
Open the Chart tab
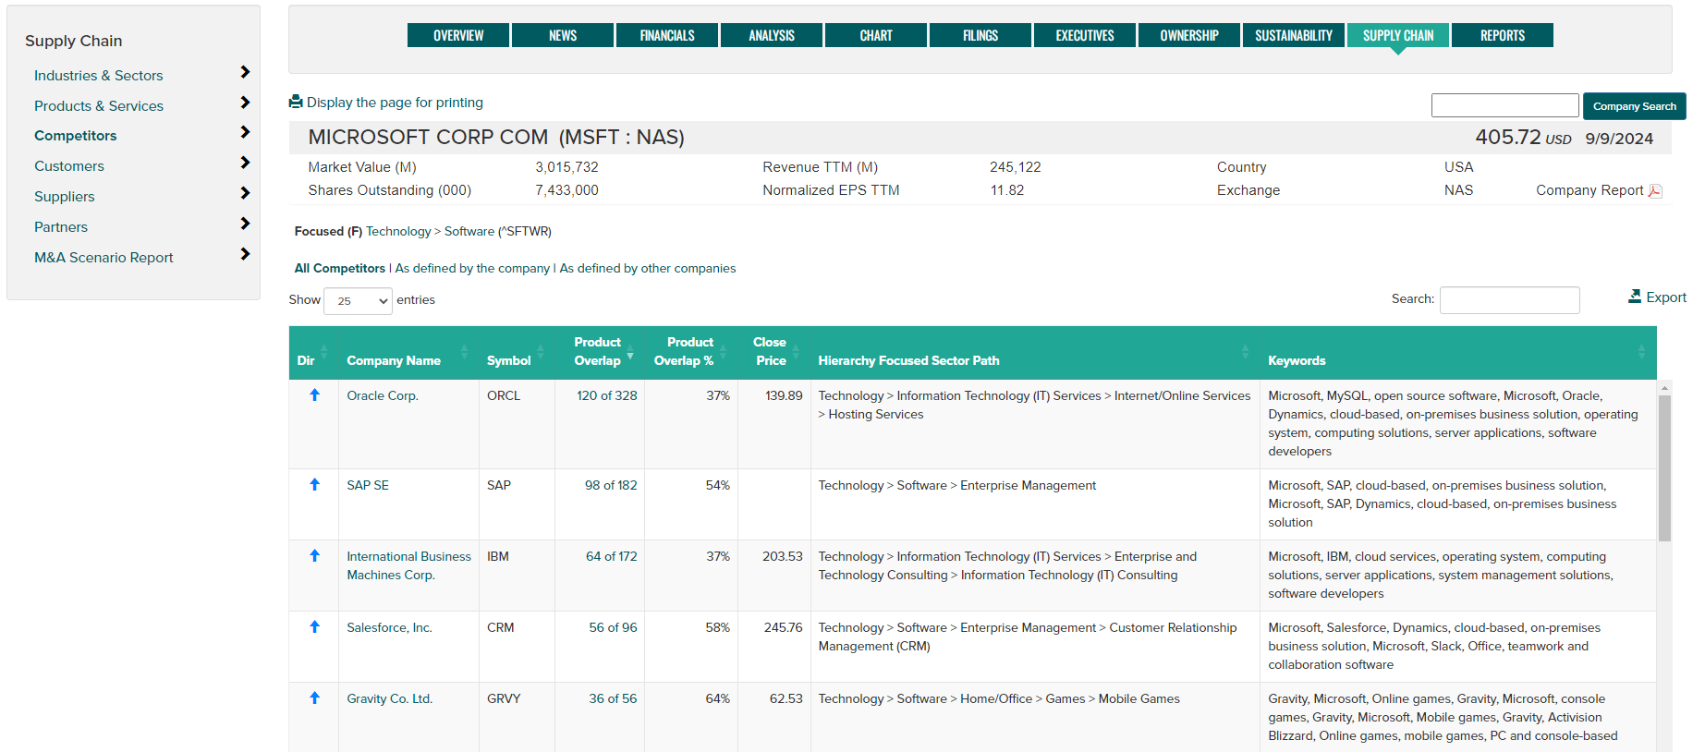[x=876, y=35]
